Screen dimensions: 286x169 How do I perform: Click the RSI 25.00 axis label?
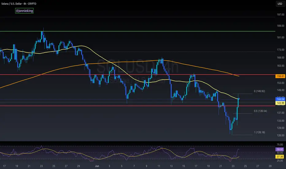click(x=280, y=161)
